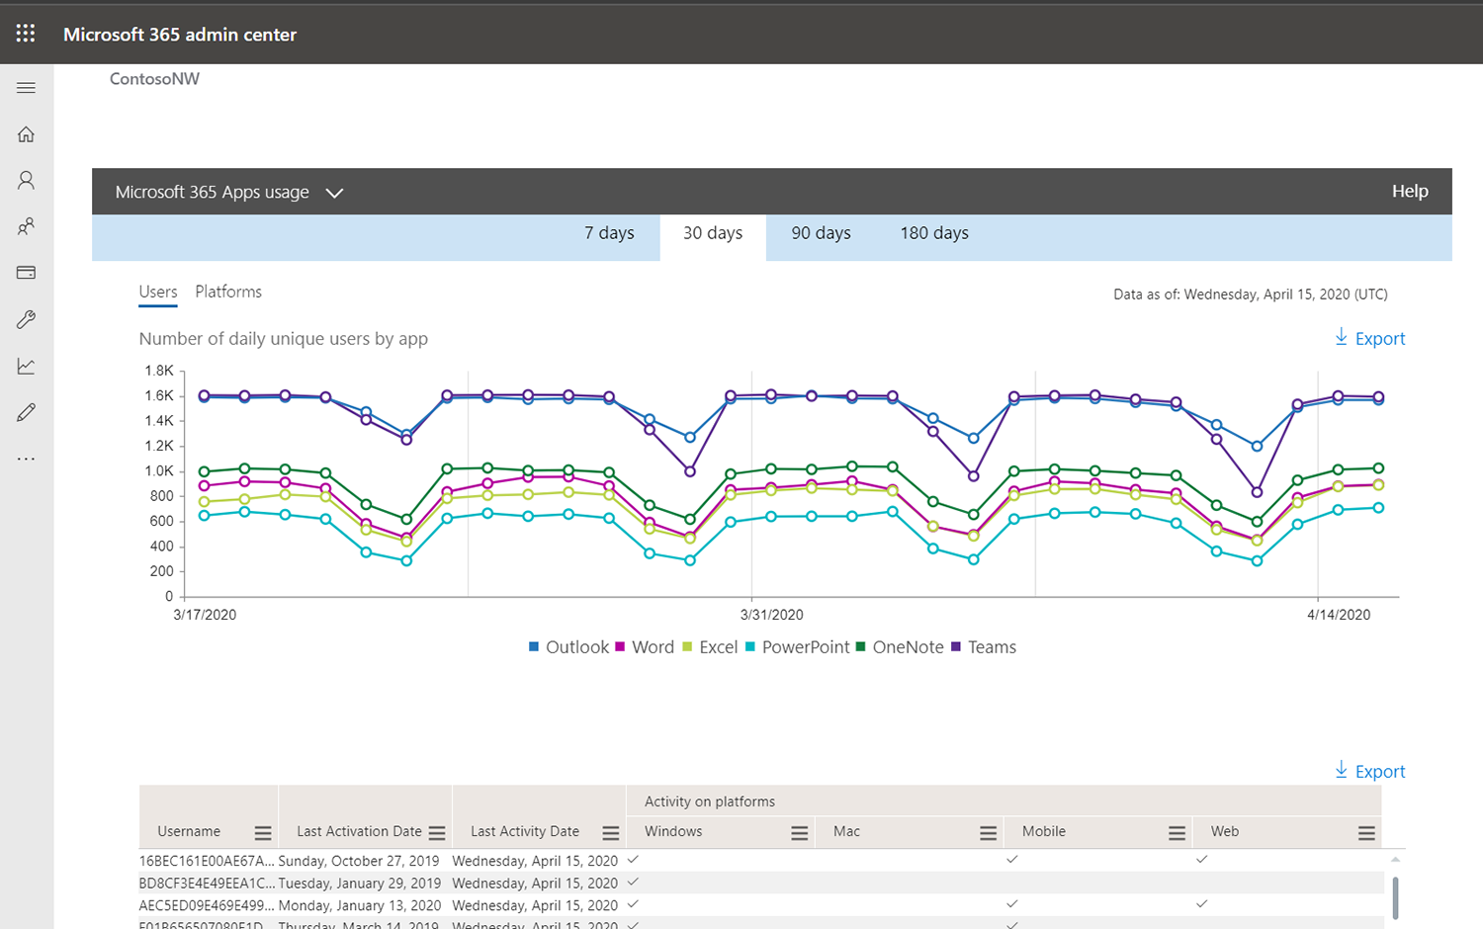1483x929 pixels.
Task: Show all navigation items ellipsis
Action: (x=27, y=459)
